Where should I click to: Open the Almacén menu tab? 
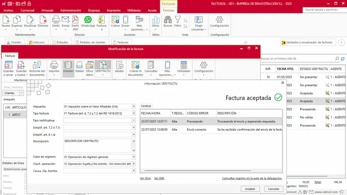[47, 11]
